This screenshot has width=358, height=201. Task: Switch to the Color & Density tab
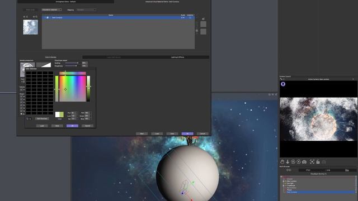click(x=51, y=57)
